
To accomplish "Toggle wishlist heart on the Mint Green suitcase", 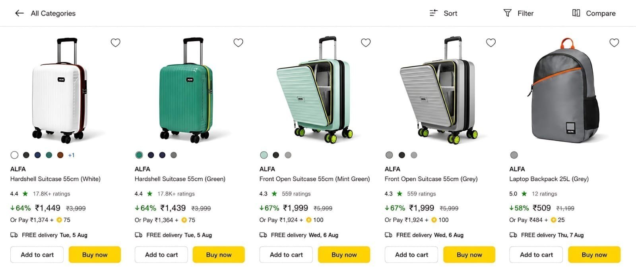I will (x=366, y=42).
